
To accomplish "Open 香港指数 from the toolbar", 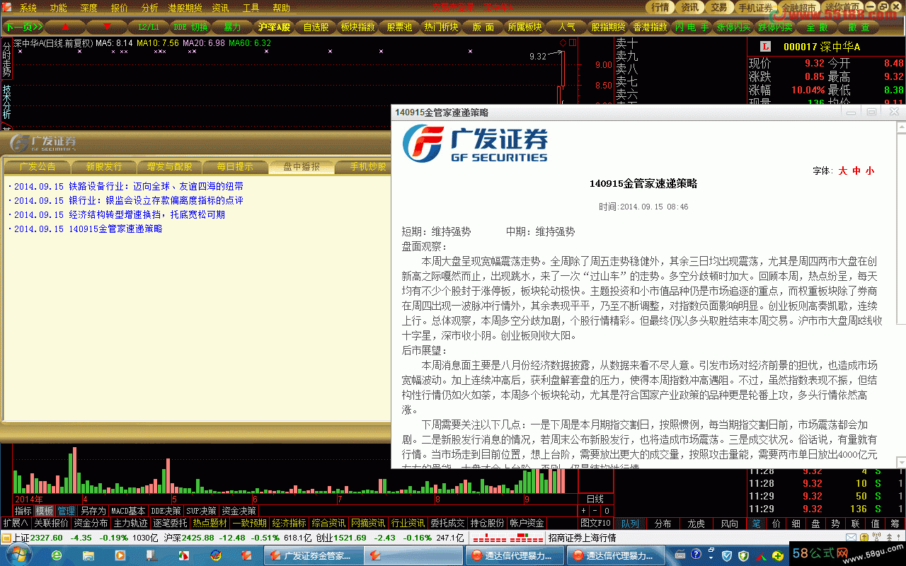I will (x=650, y=27).
